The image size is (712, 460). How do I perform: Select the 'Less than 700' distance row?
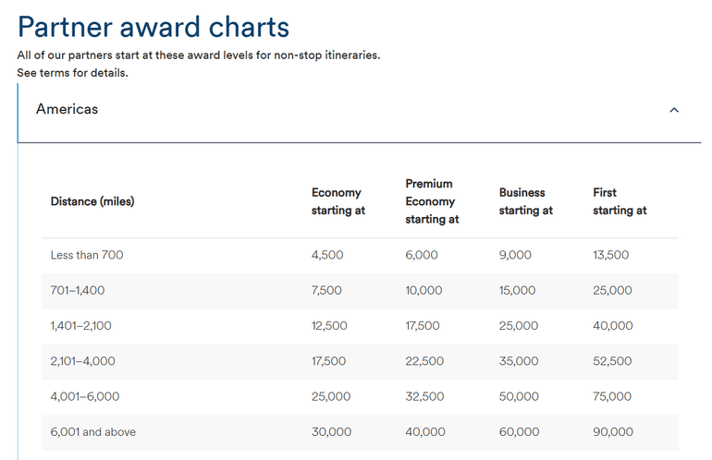pos(87,255)
